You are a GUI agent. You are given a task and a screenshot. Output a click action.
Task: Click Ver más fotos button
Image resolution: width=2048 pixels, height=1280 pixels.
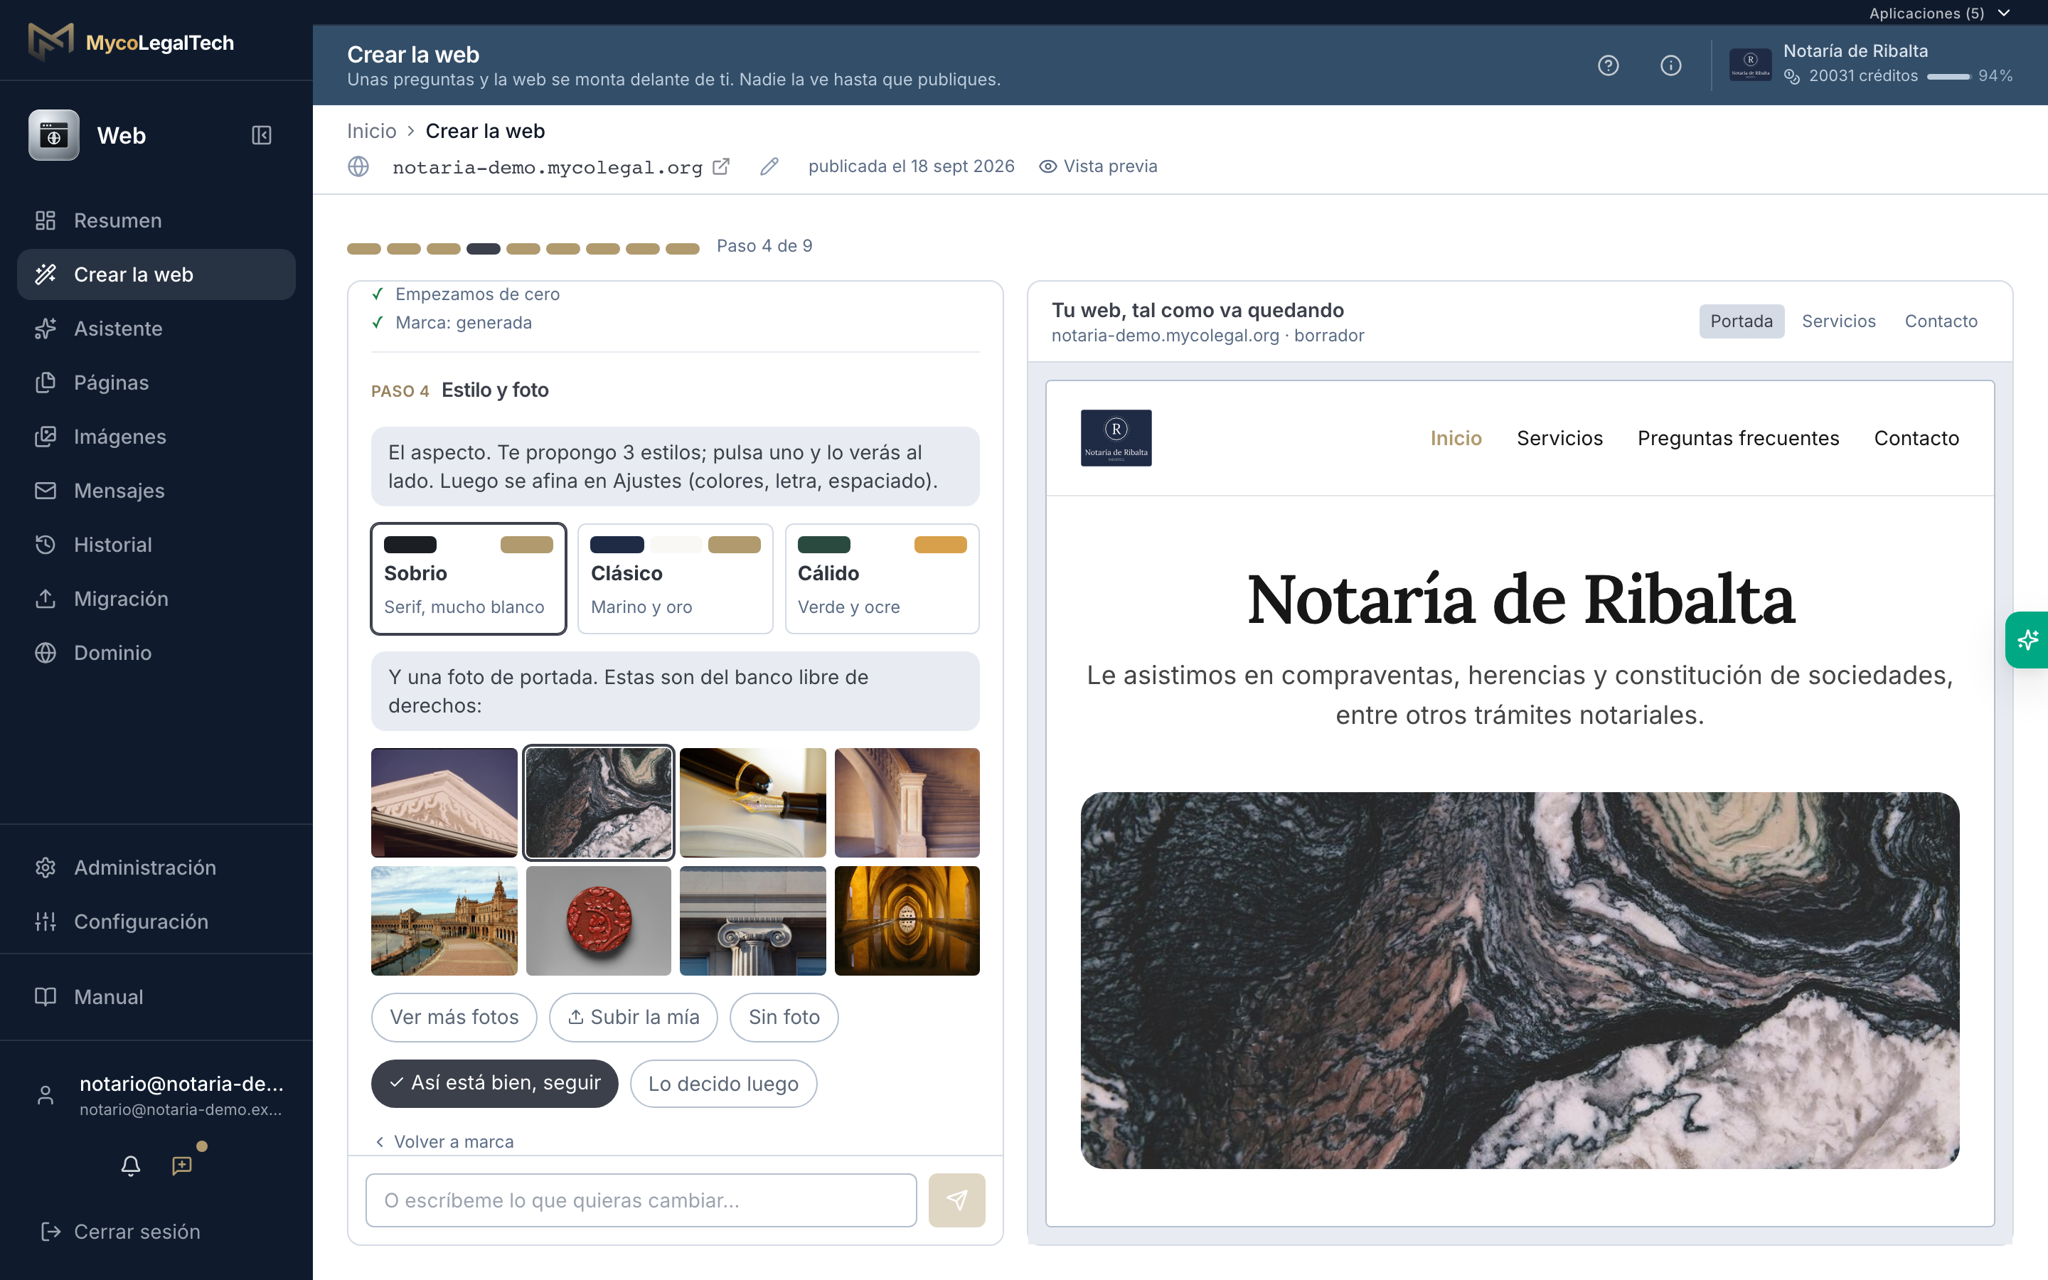(x=454, y=1017)
